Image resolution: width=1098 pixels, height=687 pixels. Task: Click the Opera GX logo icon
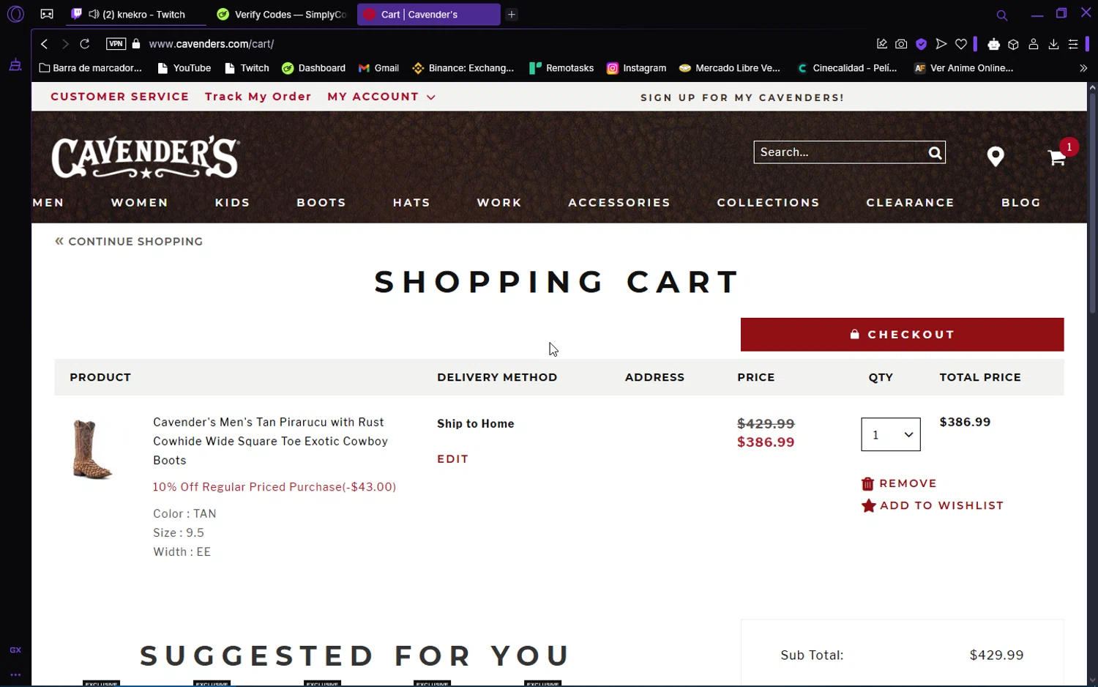pos(15,14)
